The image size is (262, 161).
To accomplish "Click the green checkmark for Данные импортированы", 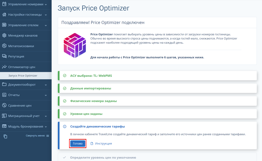I will (x=65, y=88).
